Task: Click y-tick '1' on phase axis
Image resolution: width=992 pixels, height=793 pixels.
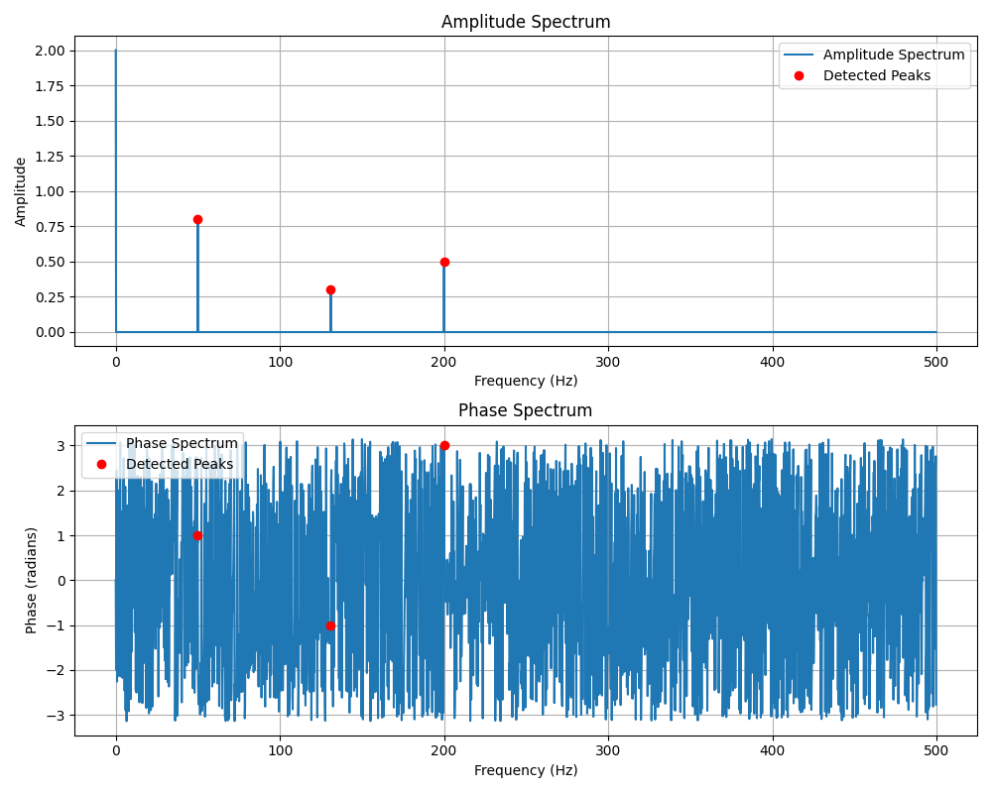Action: click(61, 535)
